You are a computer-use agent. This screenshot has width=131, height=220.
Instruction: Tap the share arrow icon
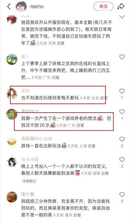tap(121, 6)
